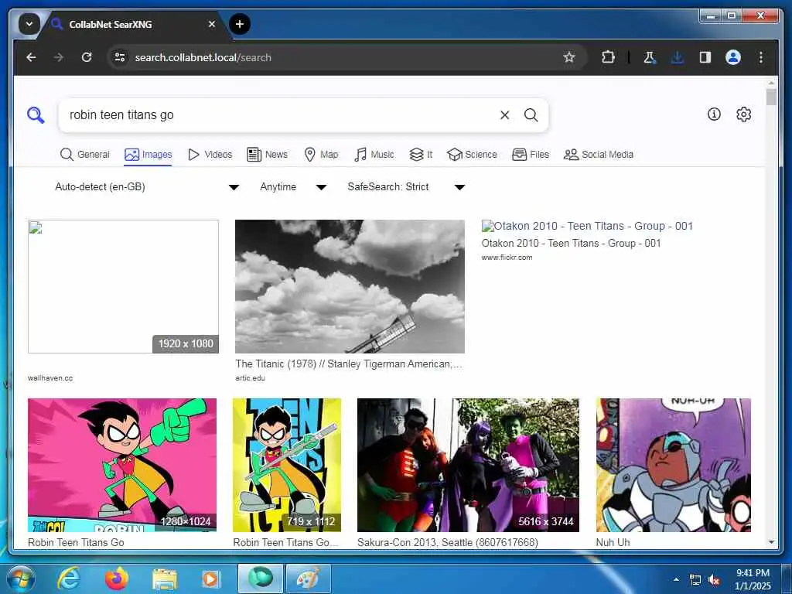The height and width of the screenshot is (594, 792).
Task: Click the 'Sakura-Con 2013, Seattle' caption
Action: tap(448, 542)
